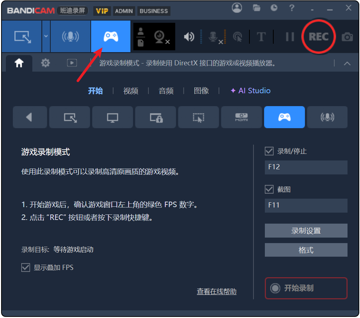Choose audio-only mode tile
This screenshot has width=360, height=318.
point(327,117)
